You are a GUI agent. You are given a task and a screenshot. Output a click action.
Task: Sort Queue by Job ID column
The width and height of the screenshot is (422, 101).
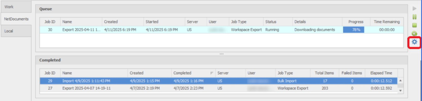(x=50, y=22)
